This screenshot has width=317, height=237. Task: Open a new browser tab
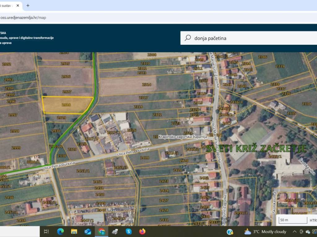pyautogui.click(x=28, y=6)
